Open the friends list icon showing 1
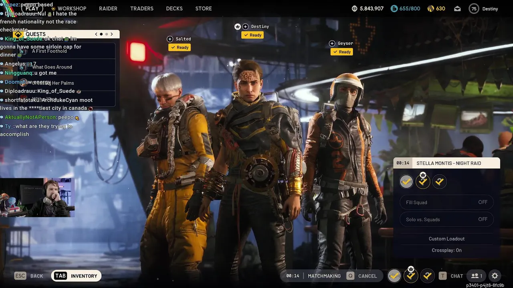The image size is (513, 288). pos(477,276)
